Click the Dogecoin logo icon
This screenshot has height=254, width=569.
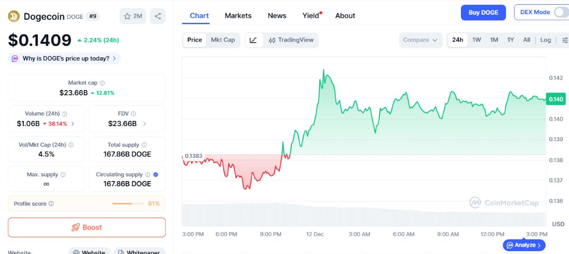coord(14,16)
